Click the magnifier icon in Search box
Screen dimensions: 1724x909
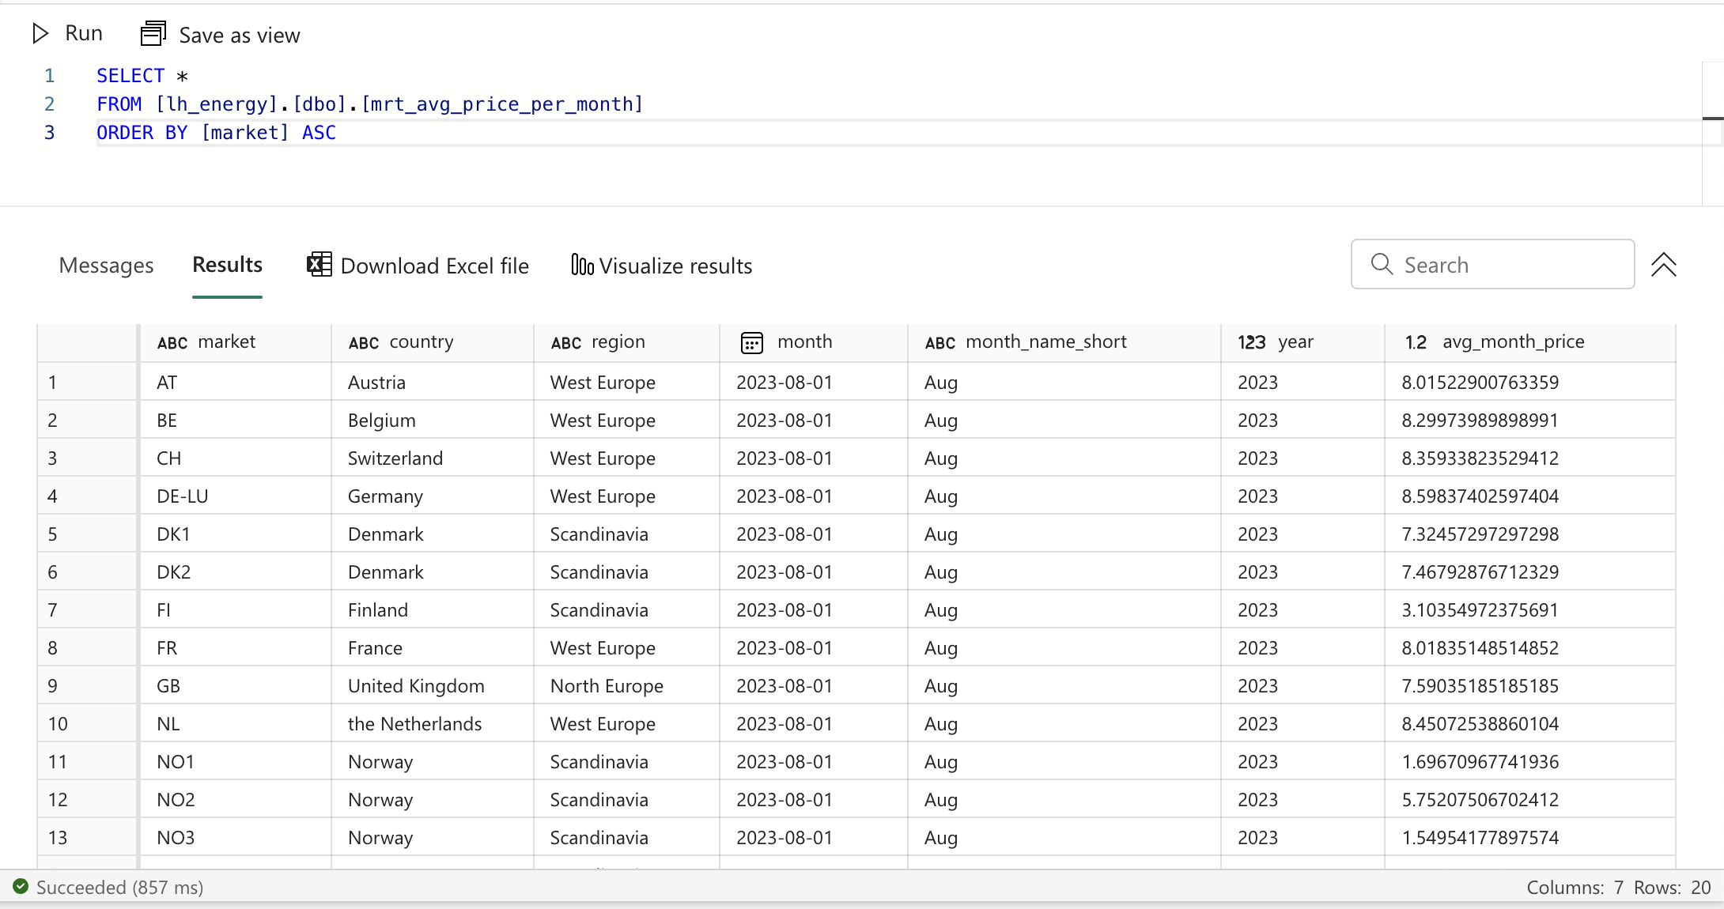coord(1382,264)
